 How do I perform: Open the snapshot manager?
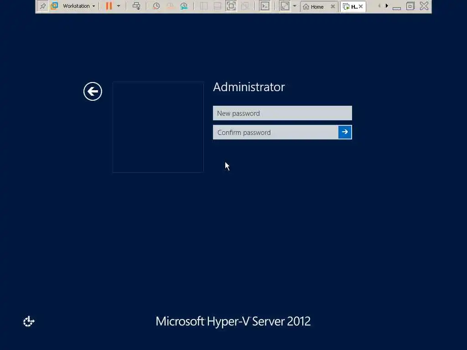pos(184,6)
